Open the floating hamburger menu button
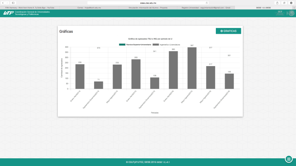Screen dimensions: 296x166 [x=288, y=159]
